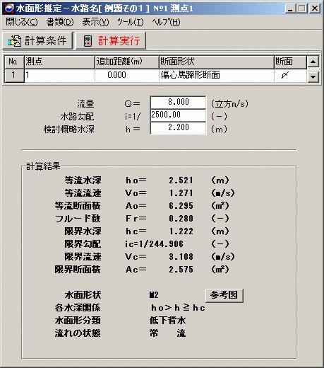
Task: Click the table scroll down arrow
Action: pyautogui.click(x=313, y=76)
